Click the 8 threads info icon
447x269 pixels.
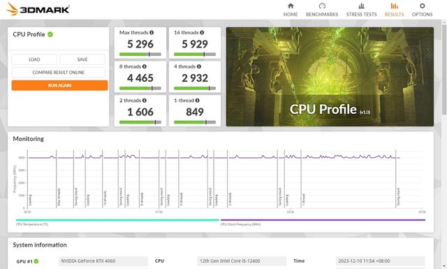[145, 66]
